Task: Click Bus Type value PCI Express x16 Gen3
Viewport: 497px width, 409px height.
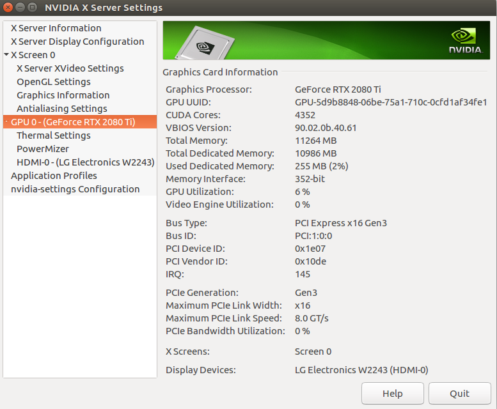Action: point(341,223)
